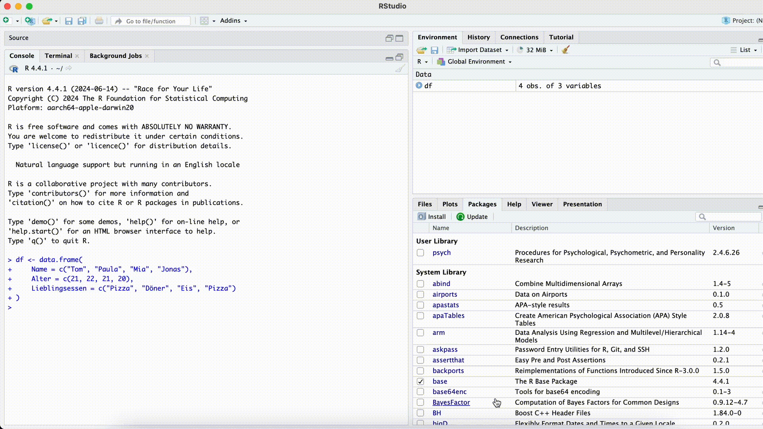Viewport: 763px width, 429px height.
Task: Click the New File icon
Action: [6, 21]
